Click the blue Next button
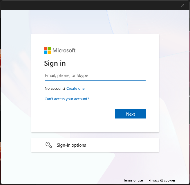The height and width of the screenshot is (185, 190). pos(130,114)
